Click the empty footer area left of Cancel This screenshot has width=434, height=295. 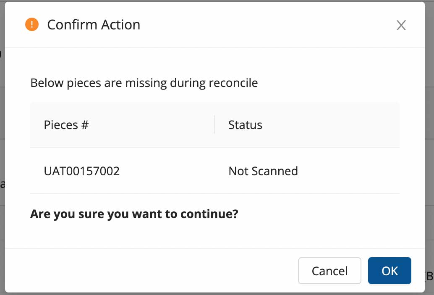click(149, 271)
